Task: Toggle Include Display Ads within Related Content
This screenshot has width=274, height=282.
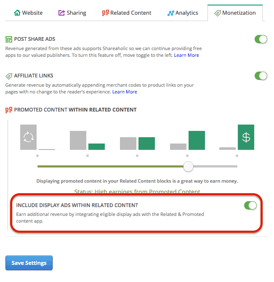Action: pos(250,205)
